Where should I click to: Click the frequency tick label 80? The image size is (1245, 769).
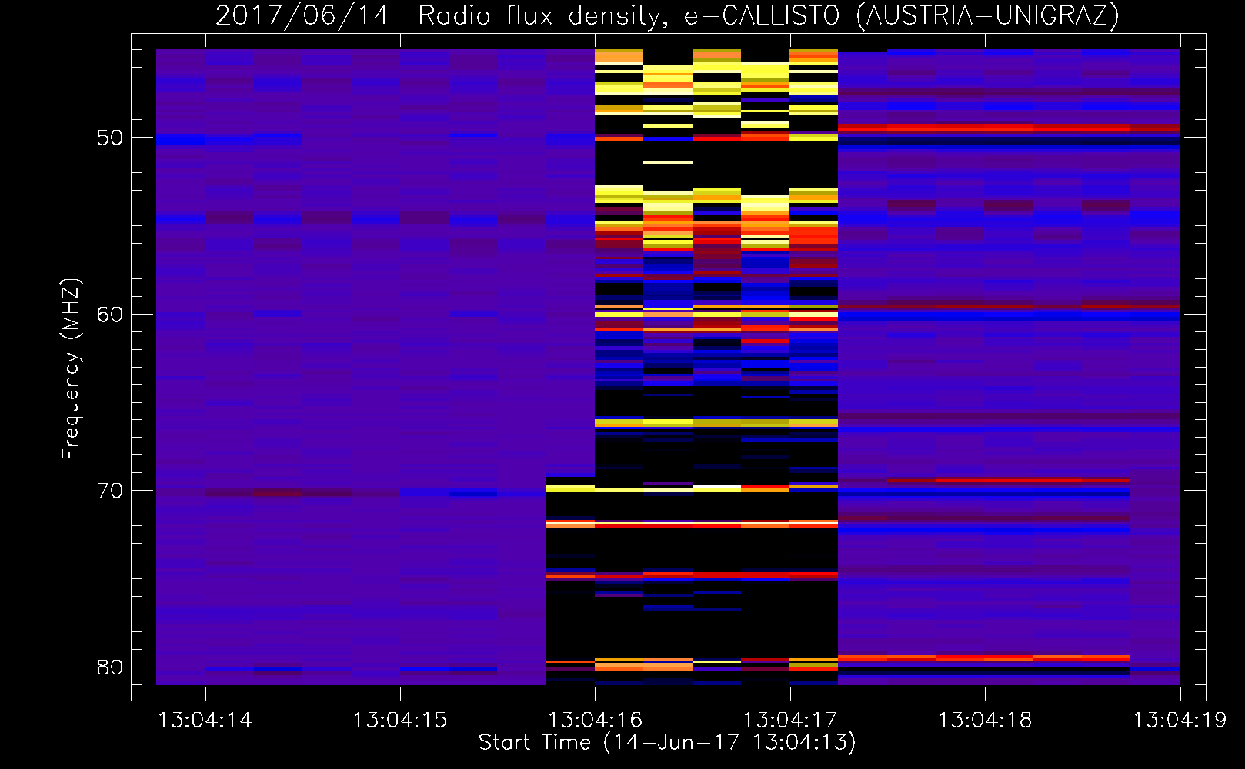click(110, 667)
